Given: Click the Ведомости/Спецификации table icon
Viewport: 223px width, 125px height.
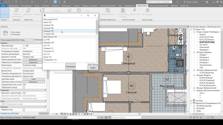Looking at the screenshot, I should coord(194,103).
